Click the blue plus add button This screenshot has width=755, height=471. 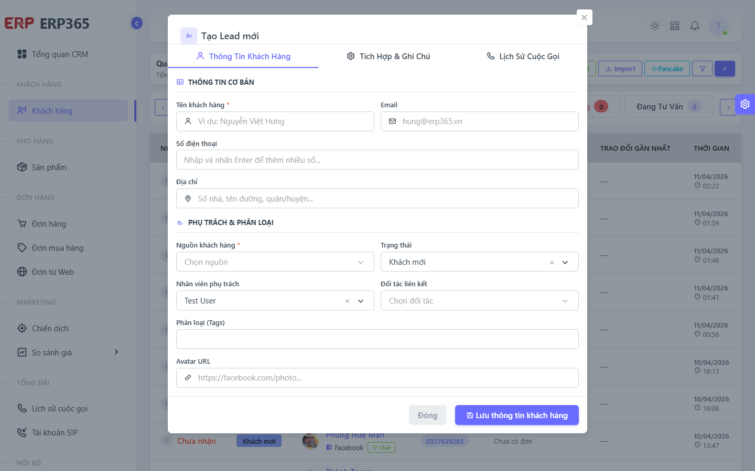725,69
